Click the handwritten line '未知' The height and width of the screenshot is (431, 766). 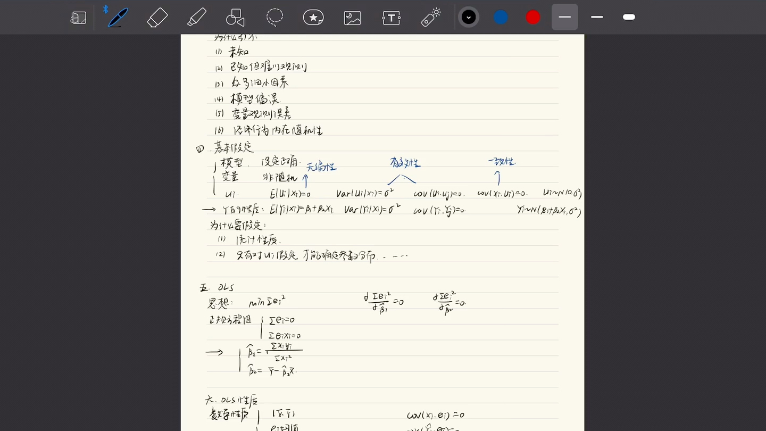(239, 52)
